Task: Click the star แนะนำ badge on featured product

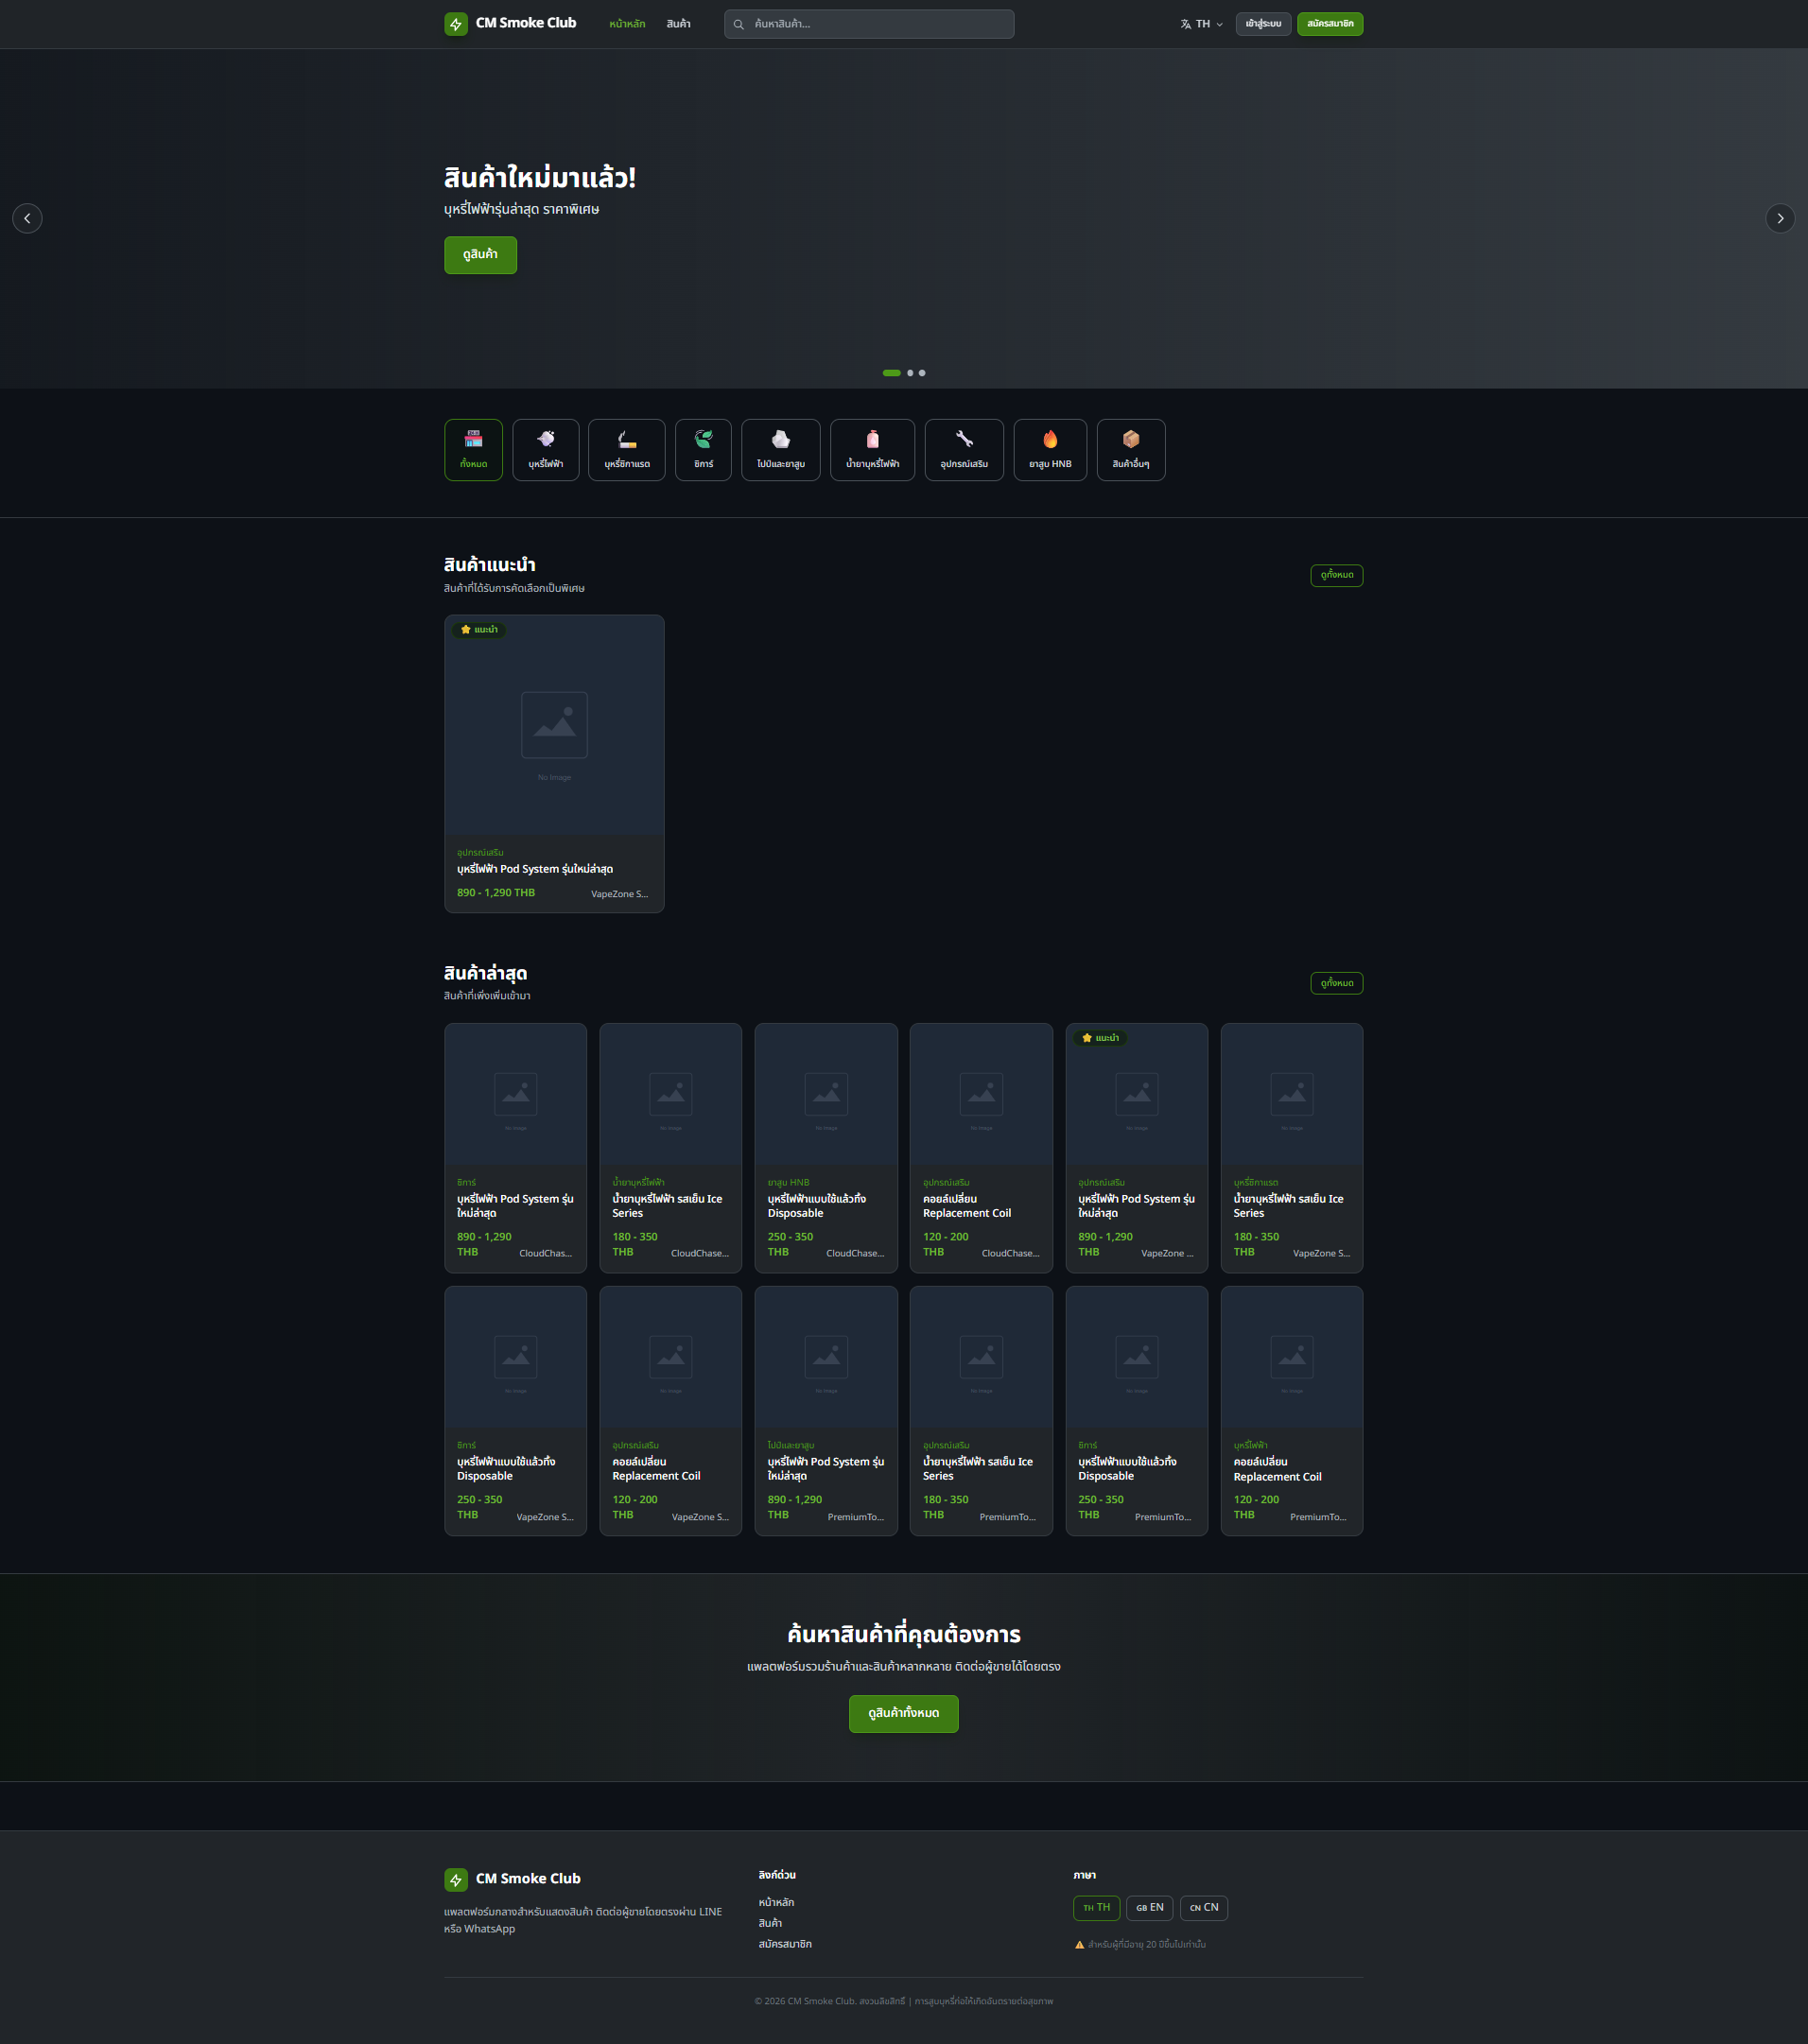Action: (x=479, y=630)
